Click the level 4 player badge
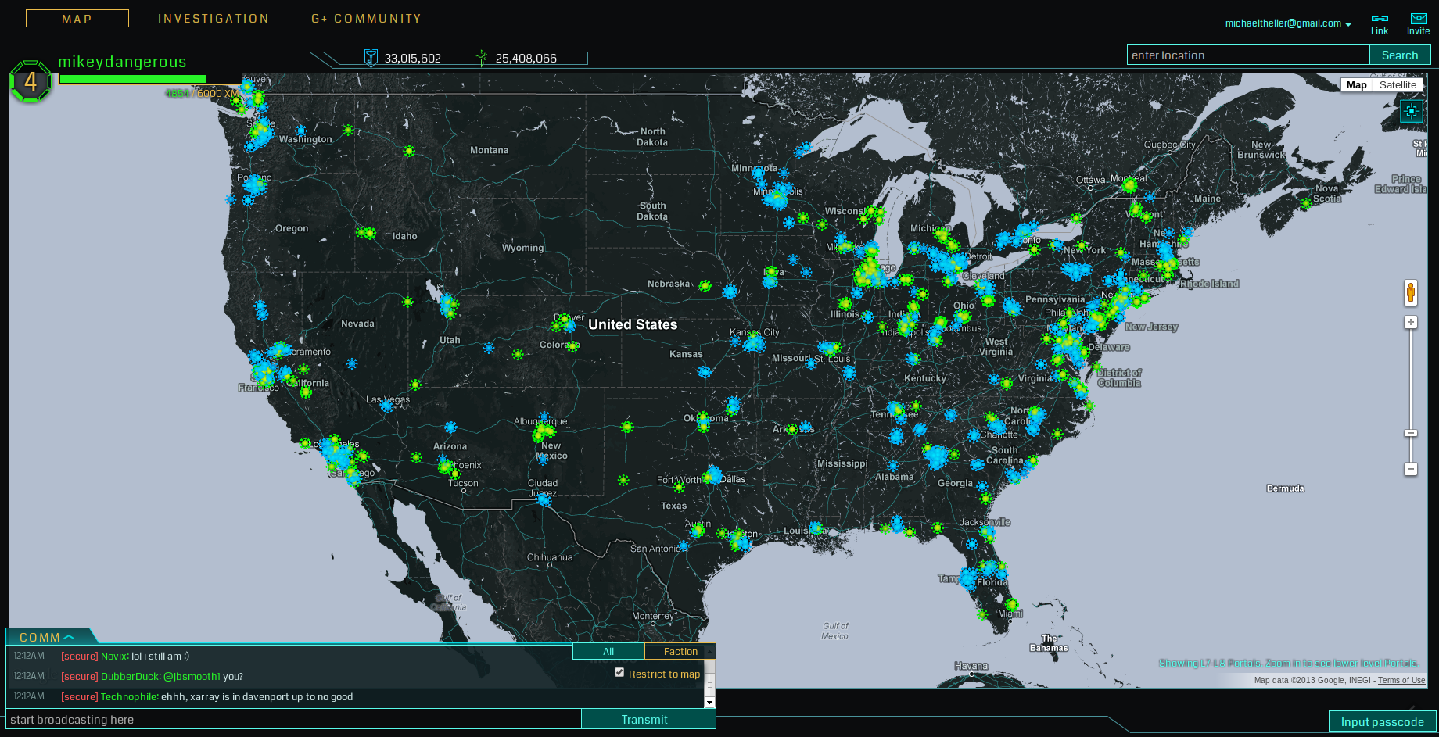This screenshot has height=737, width=1439. [31, 81]
